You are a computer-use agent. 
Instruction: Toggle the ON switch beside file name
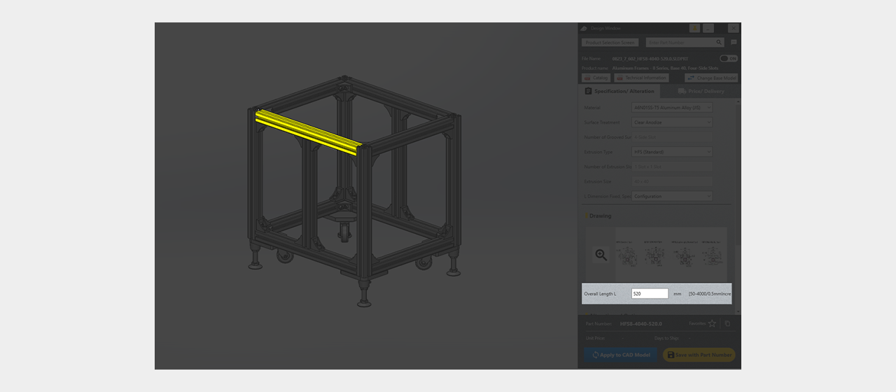[728, 59]
